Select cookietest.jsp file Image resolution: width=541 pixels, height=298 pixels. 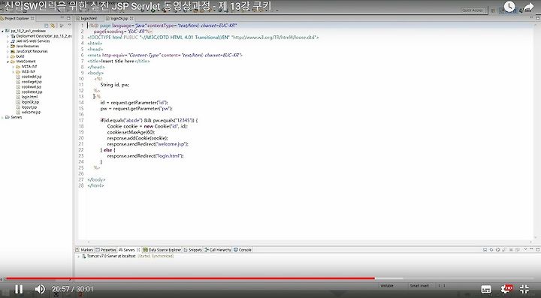click(x=32, y=92)
